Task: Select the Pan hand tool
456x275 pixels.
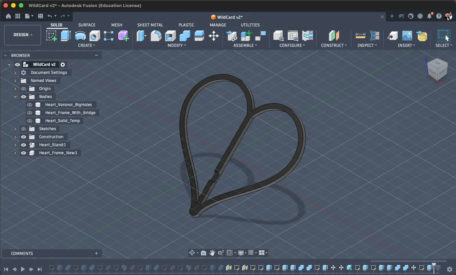Action: click(x=212, y=253)
